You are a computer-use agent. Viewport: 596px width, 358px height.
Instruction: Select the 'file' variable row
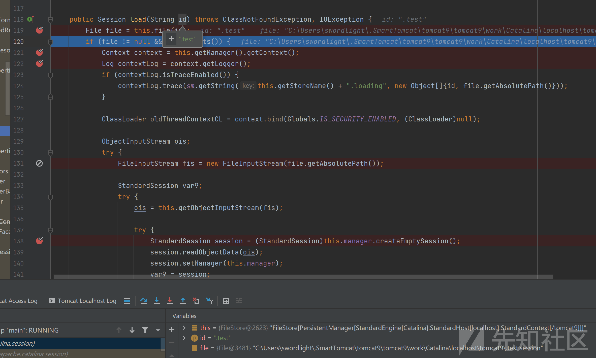(387, 348)
